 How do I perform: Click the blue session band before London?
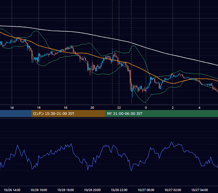click(x=16, y=114)
